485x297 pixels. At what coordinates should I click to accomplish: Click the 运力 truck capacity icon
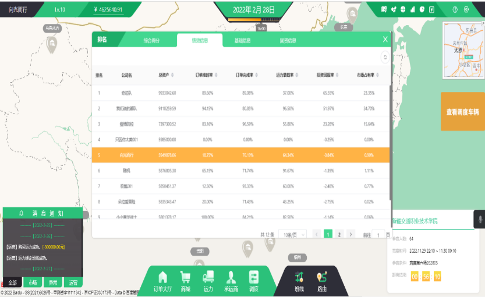[x=208, y=280]
